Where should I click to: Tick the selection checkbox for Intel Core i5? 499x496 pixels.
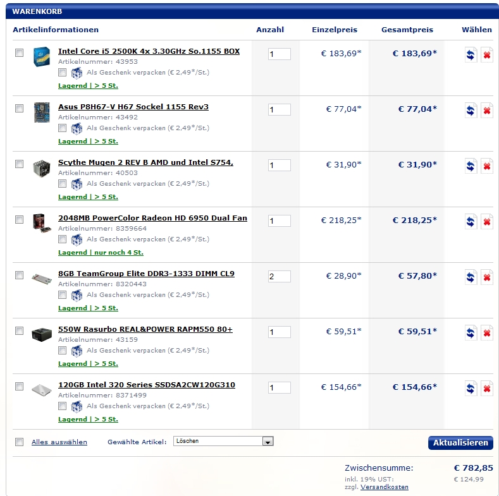click(x=19, y=52)
